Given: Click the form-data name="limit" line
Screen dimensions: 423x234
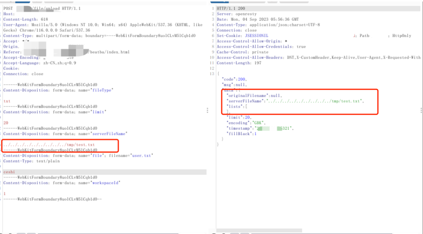Looking at the screenshot, I should point(55,112).
